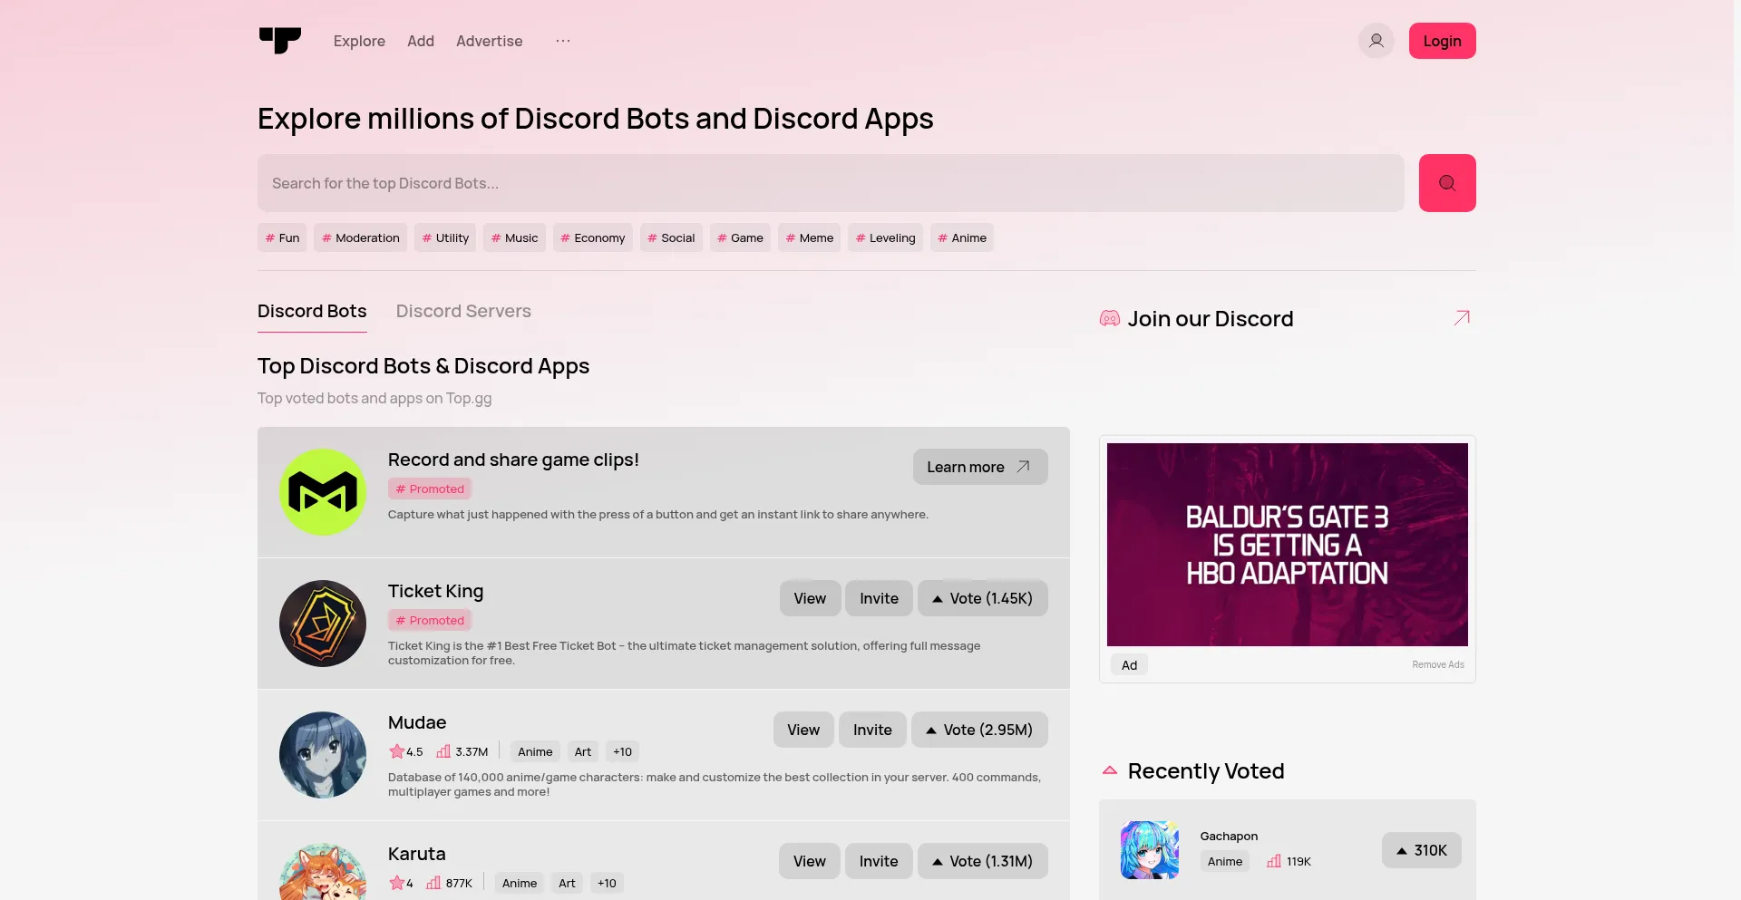The height and width of the screenshot is (900, 1741).
Task: Select the Utility tag
Action: (445, 237)
